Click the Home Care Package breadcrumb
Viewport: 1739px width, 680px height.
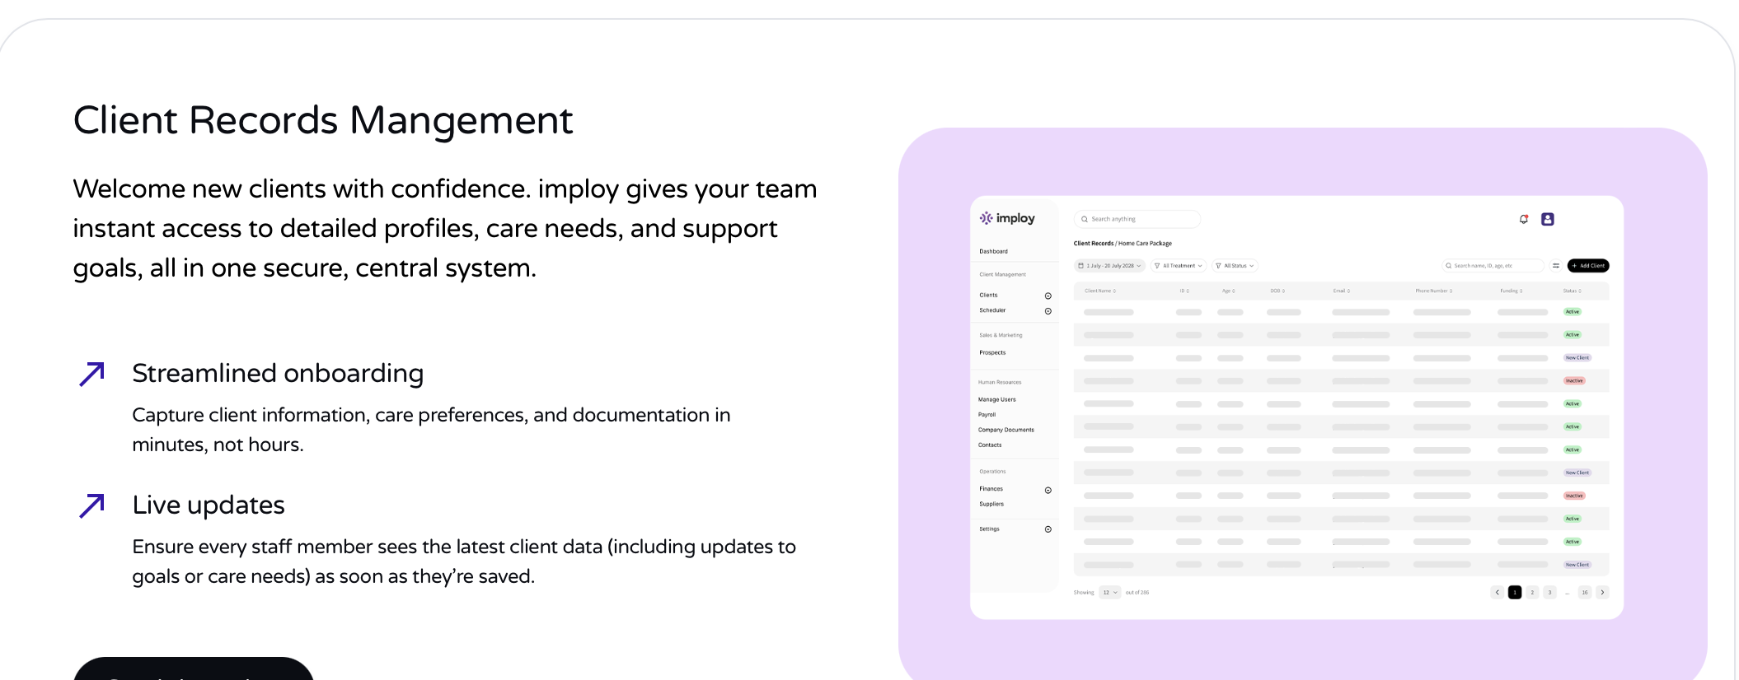1145,244
